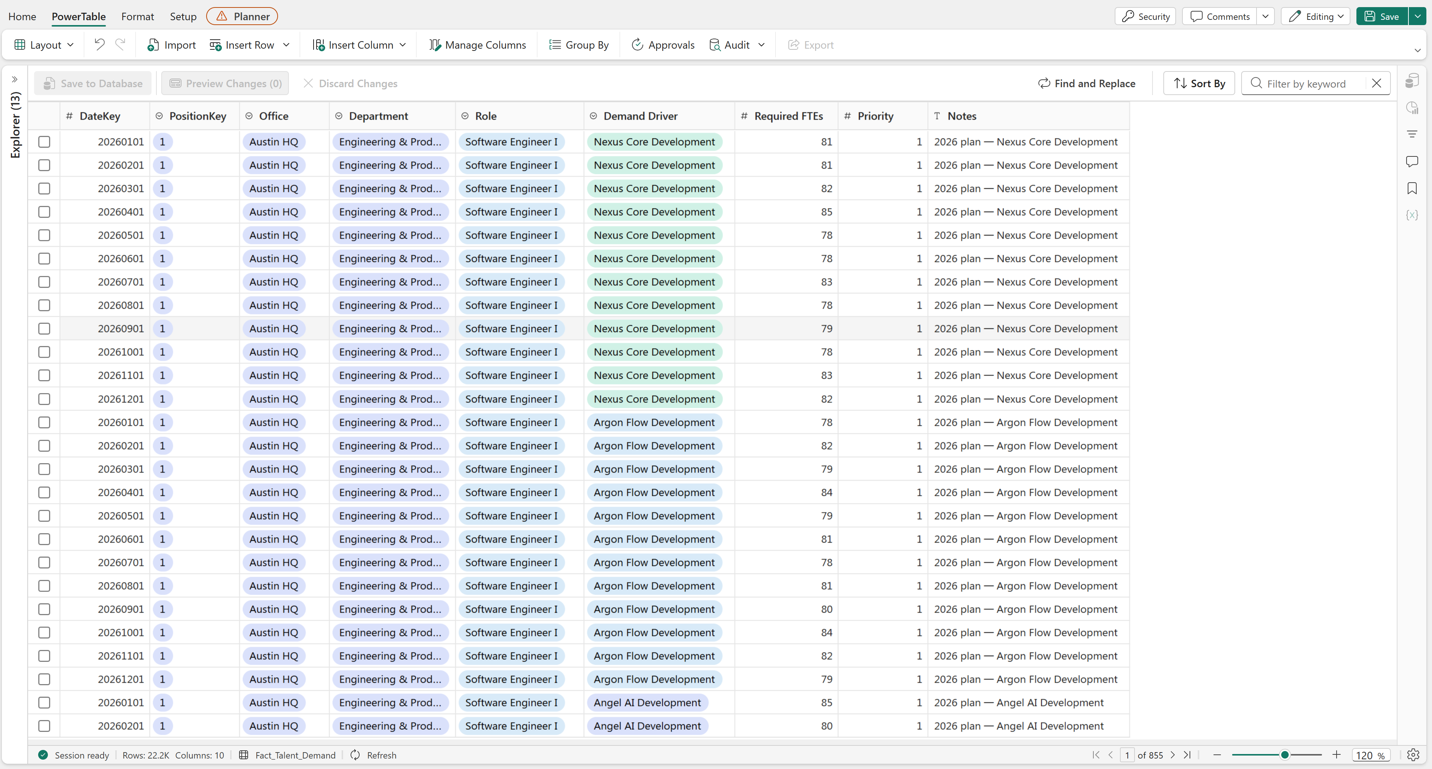Open the Save options dropdown arrow

(1417, 16)
